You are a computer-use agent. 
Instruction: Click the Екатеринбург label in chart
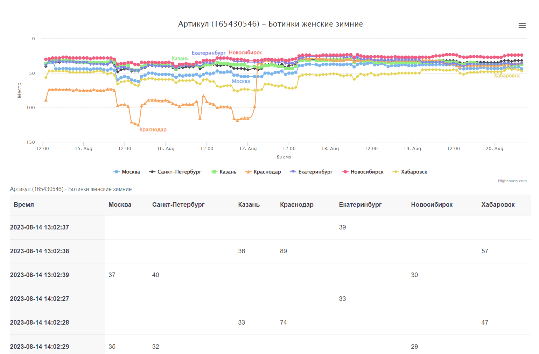(209, 53)
